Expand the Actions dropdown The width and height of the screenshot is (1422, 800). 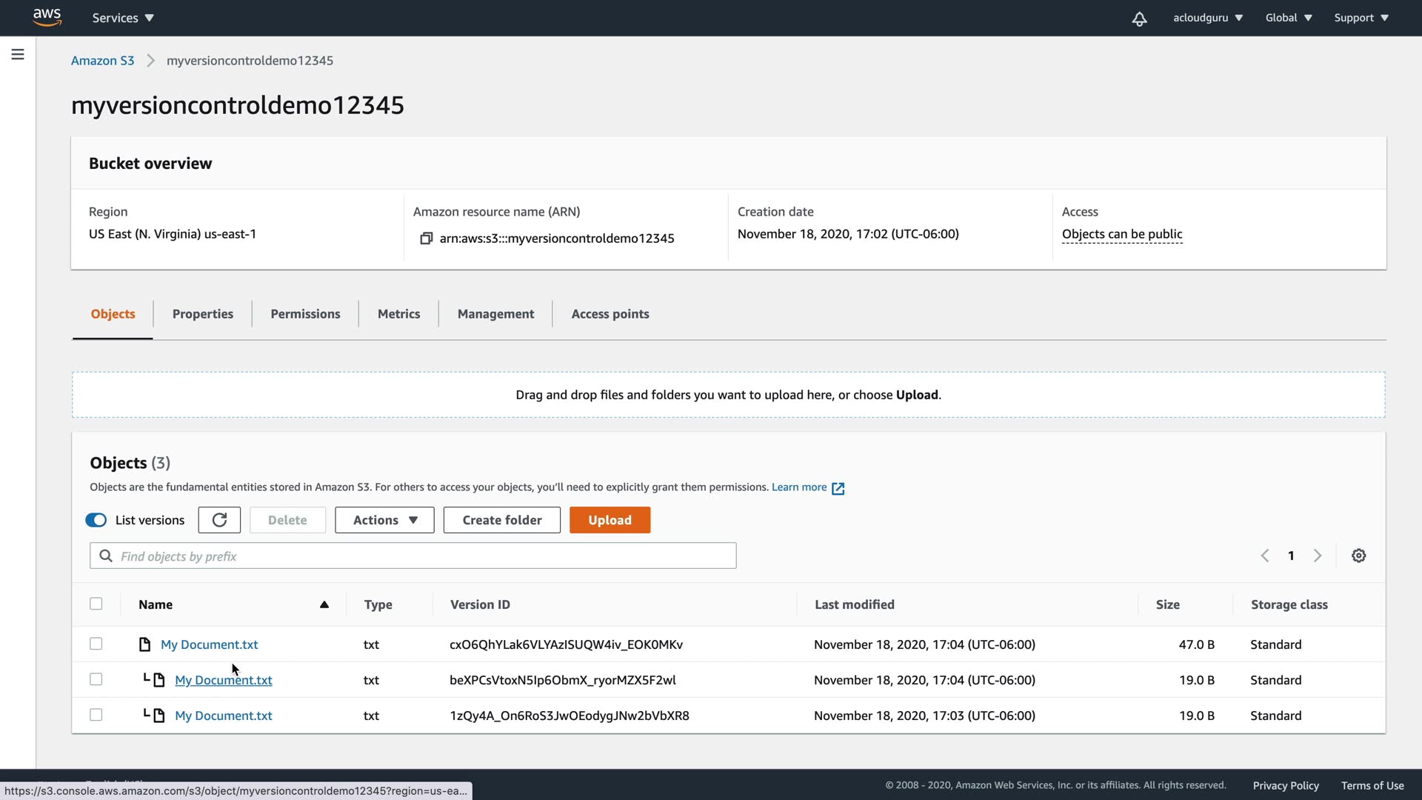pyautogui.click(x=384, y=520)
